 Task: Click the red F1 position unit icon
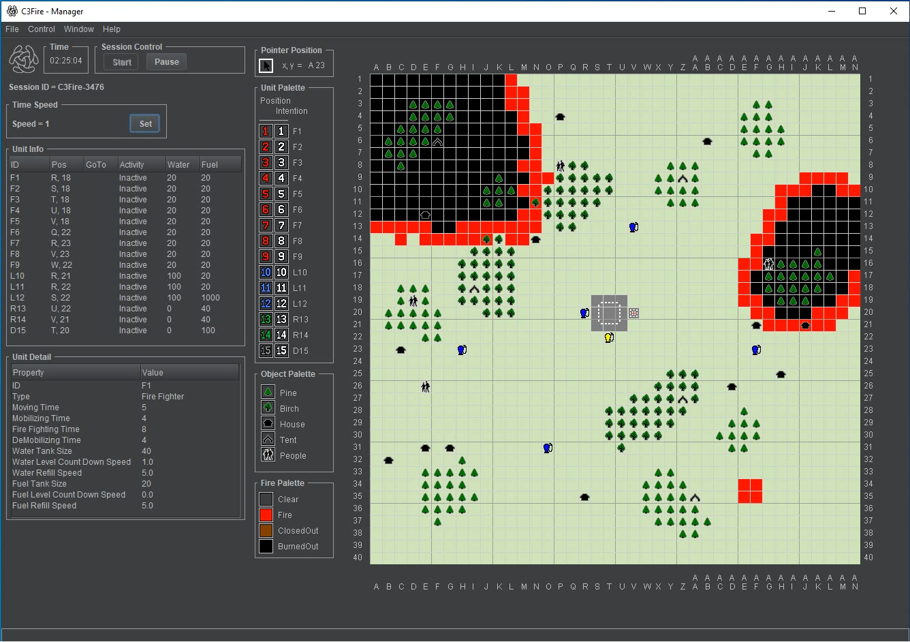pos(266,131)
